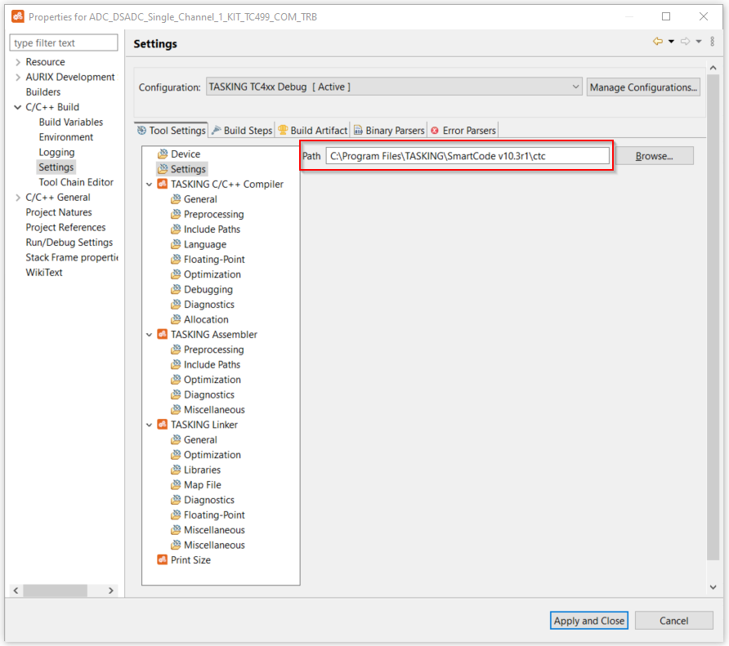Expand the C/C++ General node
This screenshot has width=729, height=646.
tap(18, 197)
